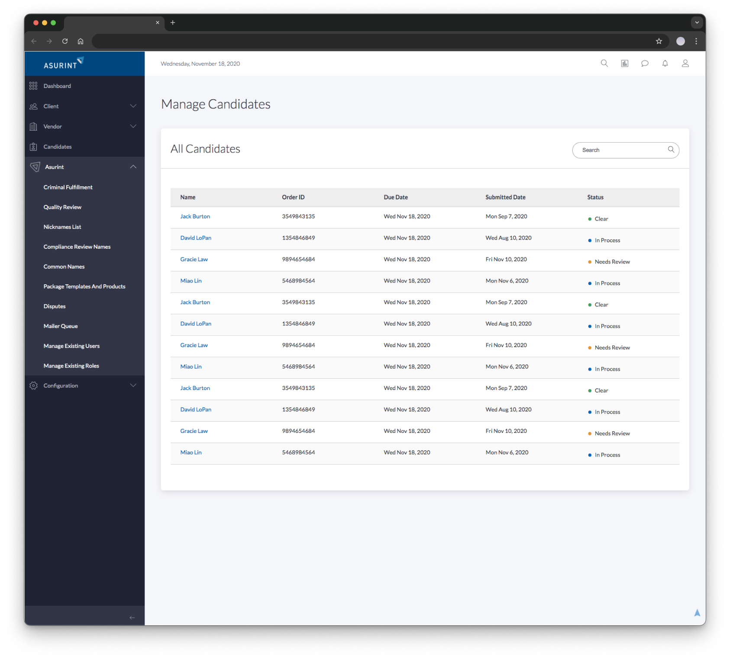Open Manage Existing Users in sidebar
730x660 pixels.
pyautogui.click(x=71, y=346)
